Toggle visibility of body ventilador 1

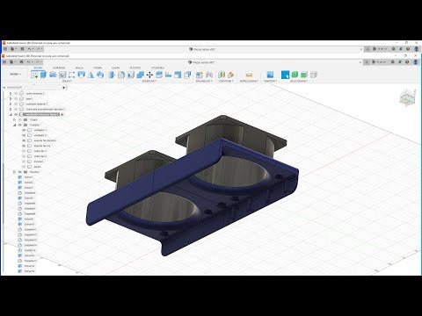(x=24, y=130)
